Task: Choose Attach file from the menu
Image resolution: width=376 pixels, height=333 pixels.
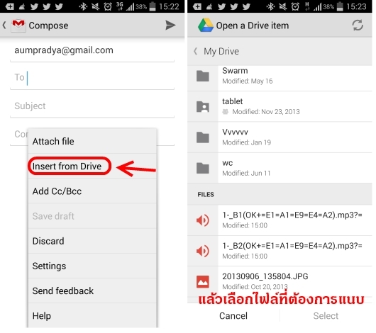Action: [x=92, y=141]
